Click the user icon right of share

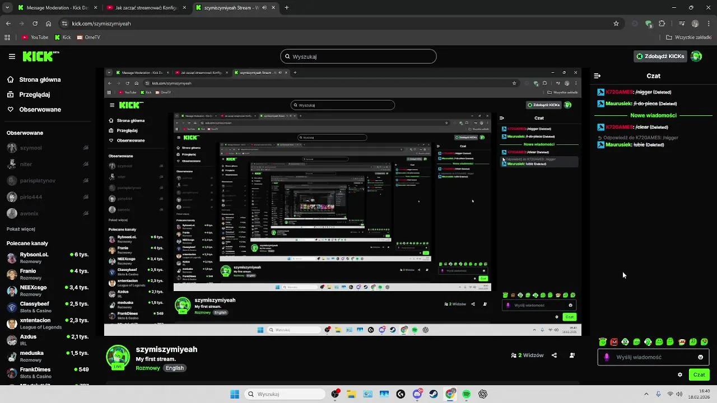coord(572,355)
